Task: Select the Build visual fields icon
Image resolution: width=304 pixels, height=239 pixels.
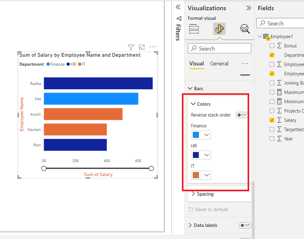Action: point(194,29)
